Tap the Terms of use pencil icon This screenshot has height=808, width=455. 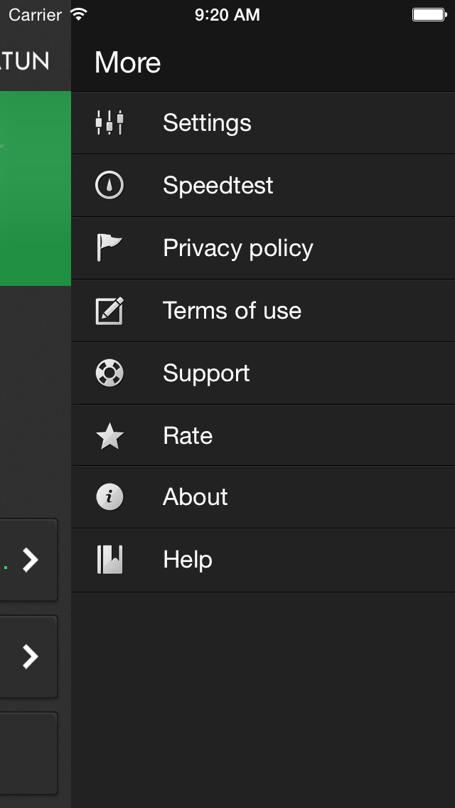tap(109, 311)
